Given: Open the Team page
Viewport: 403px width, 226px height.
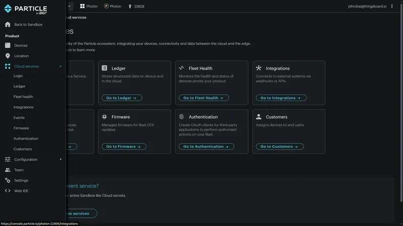Looking at the screenshot, I should click(x=19, y=170).
